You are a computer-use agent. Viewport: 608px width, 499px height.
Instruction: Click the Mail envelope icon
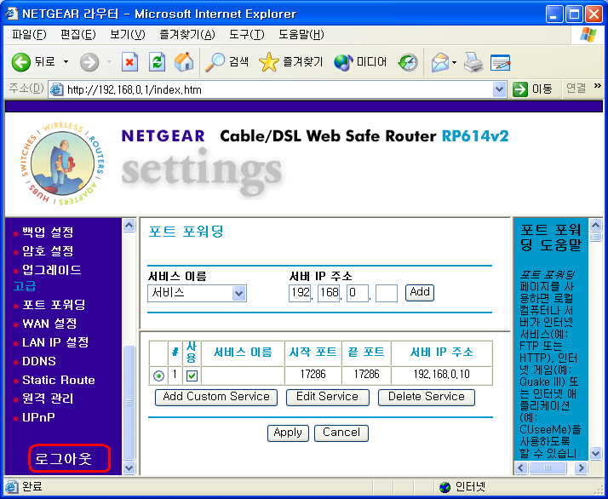pos(439,62)
